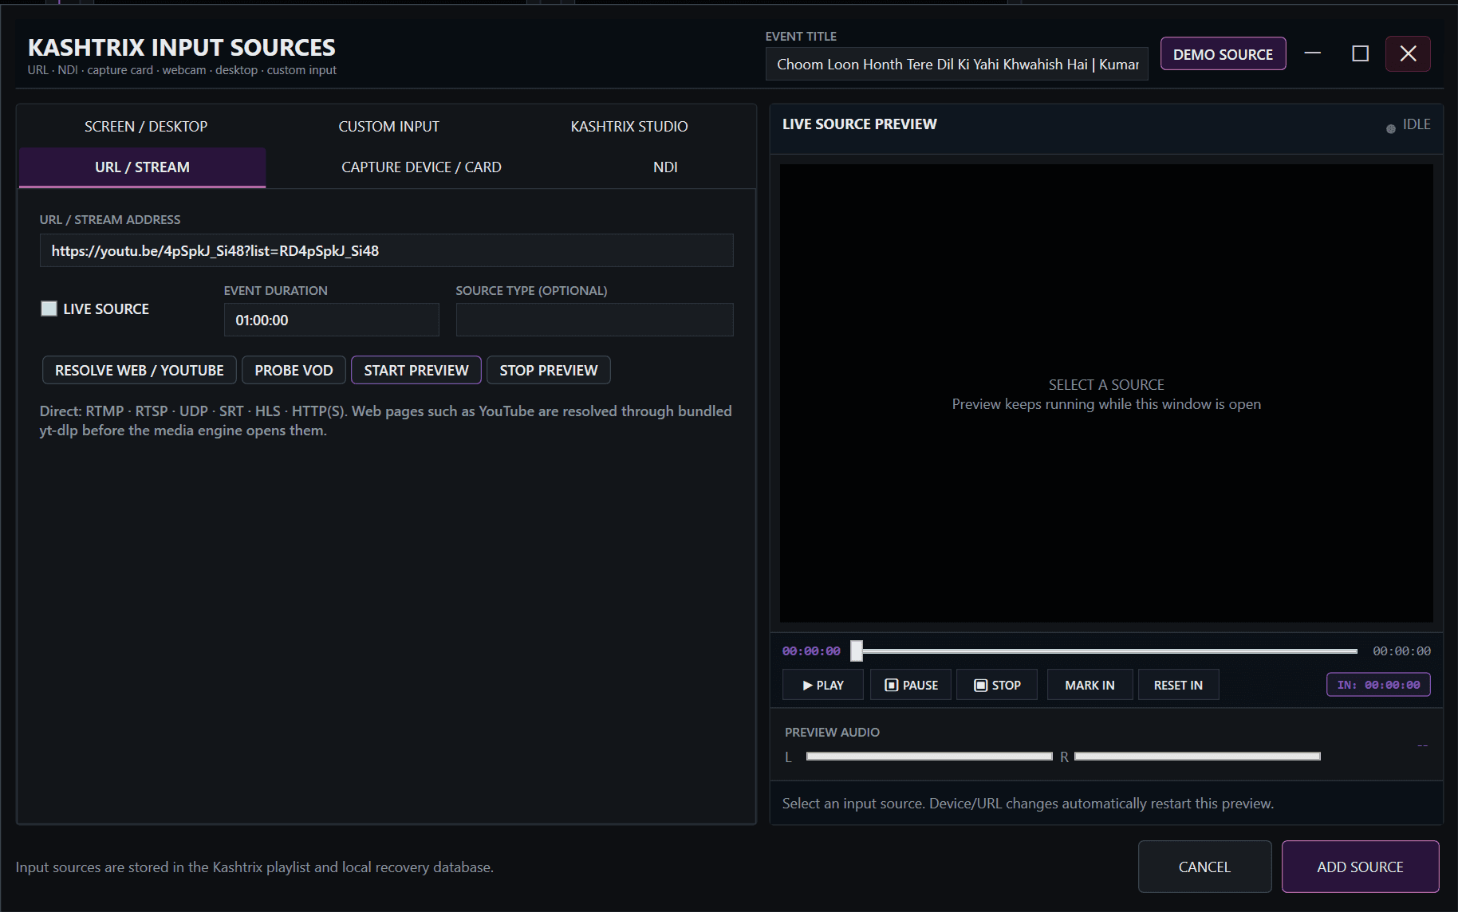
Task: Click the Event Duration field
Action: 331,320
